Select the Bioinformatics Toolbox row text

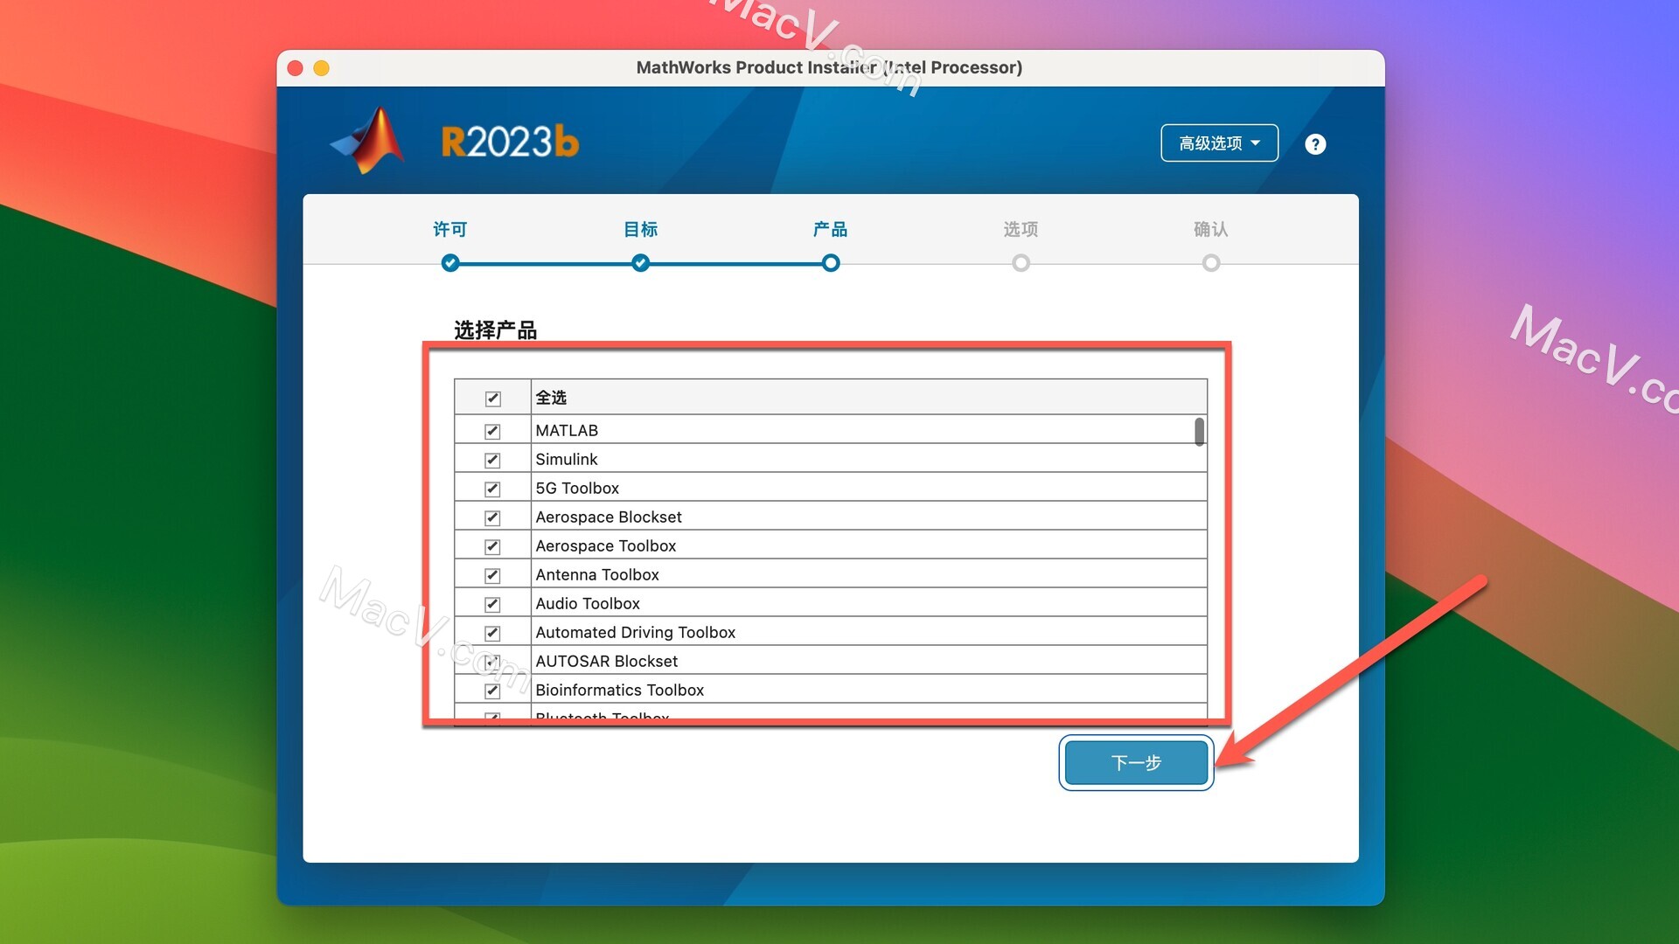(x=620, y=690)
